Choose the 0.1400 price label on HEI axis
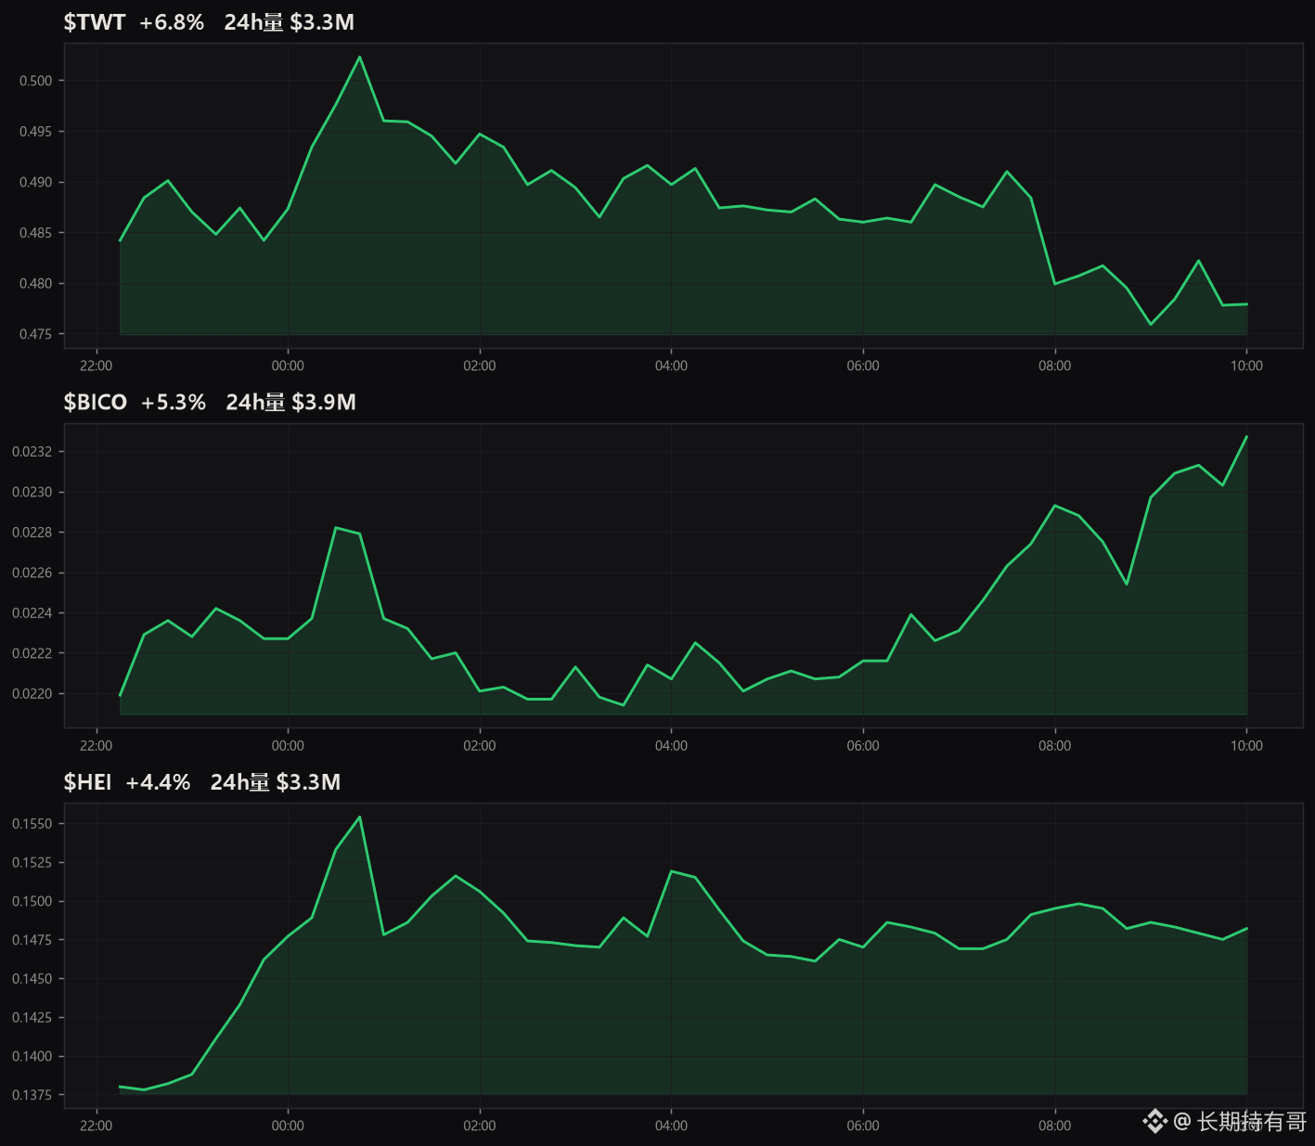The width and height of the screenshot is (1315, 1146). [x=32, y=1056]
